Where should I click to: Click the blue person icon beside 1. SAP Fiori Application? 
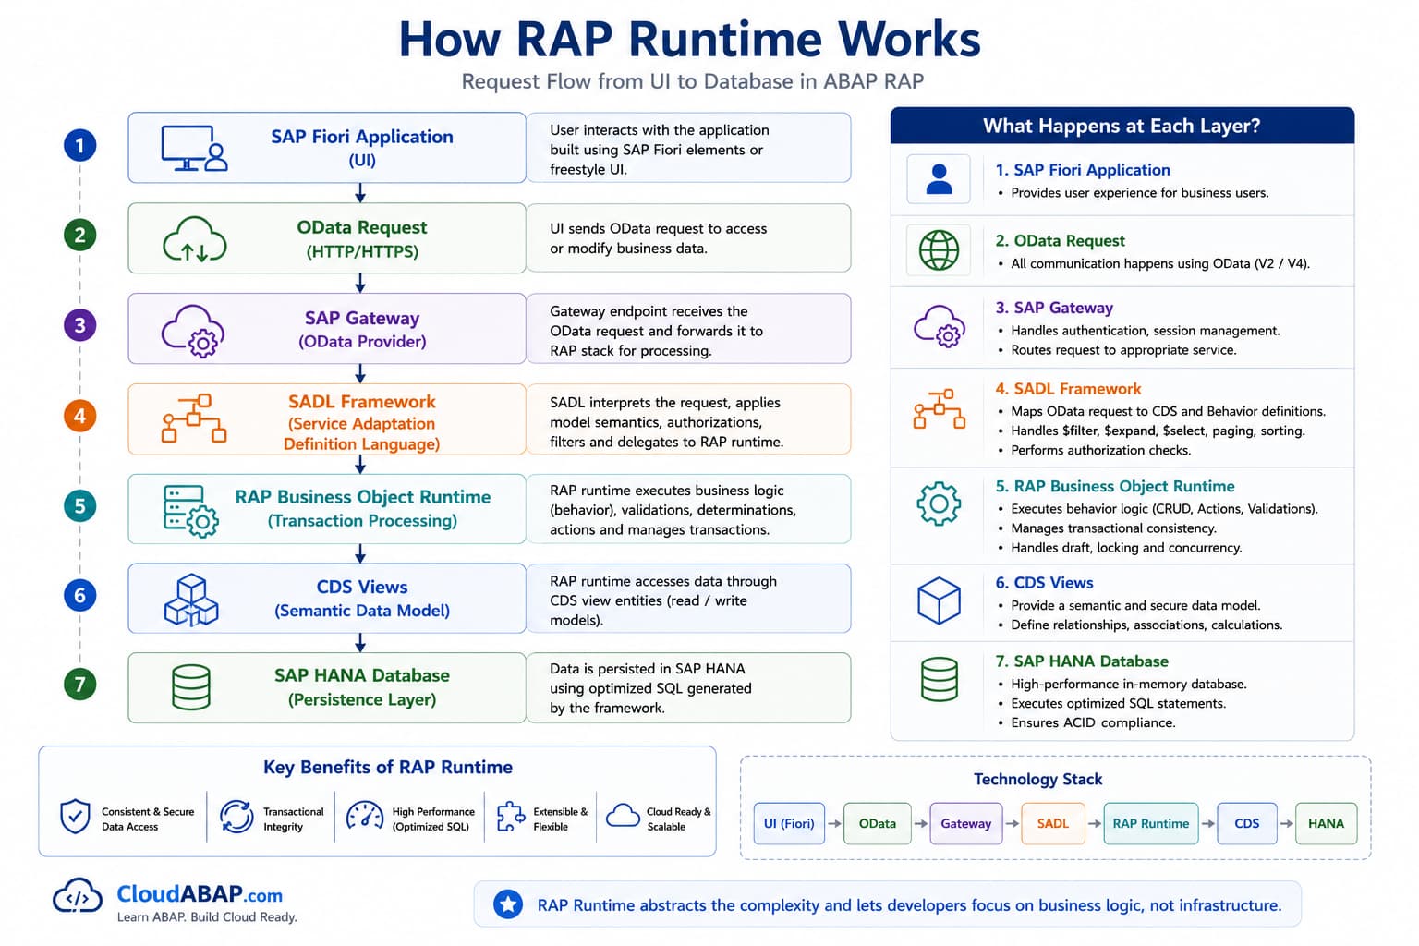[x=939, y=179]
